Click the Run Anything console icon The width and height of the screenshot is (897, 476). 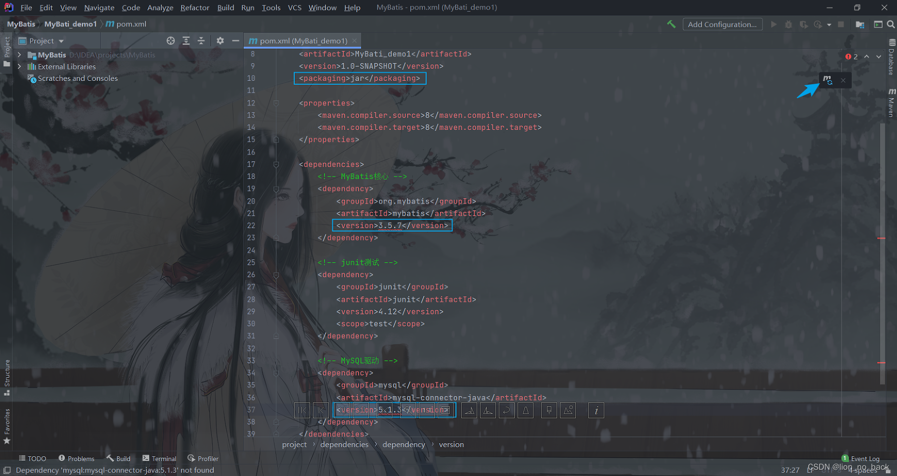878,24
